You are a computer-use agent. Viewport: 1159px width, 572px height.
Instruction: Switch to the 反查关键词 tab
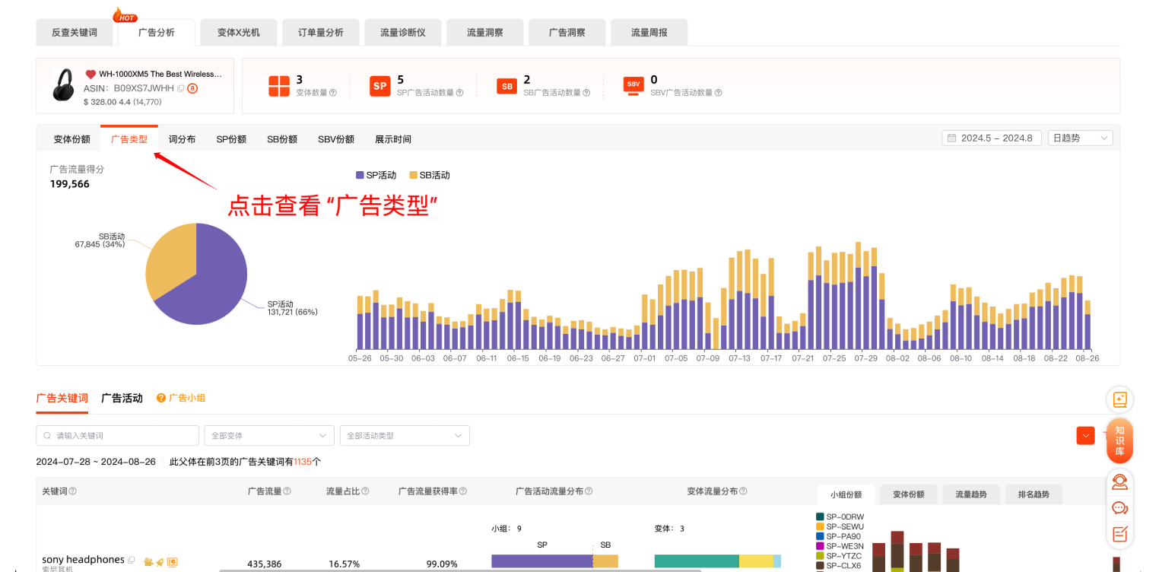(75, 33)
